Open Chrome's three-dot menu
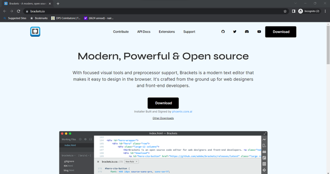 [325, 11]
